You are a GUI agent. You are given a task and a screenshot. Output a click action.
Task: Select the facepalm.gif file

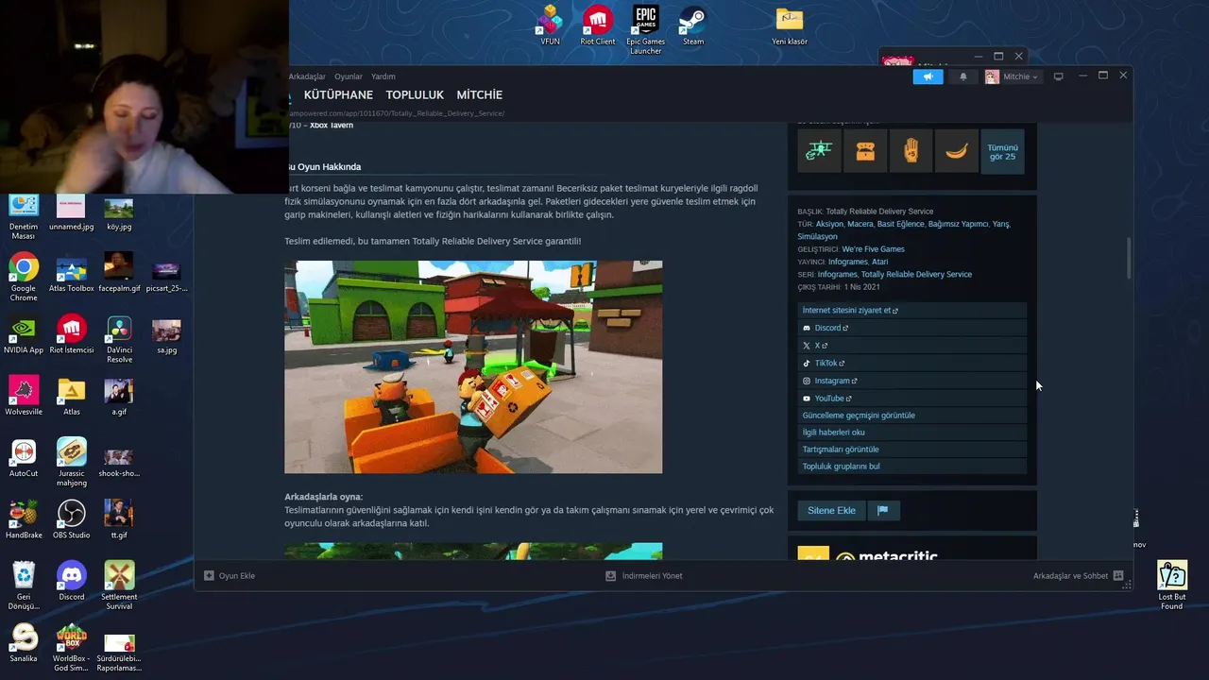pos(119,274)
